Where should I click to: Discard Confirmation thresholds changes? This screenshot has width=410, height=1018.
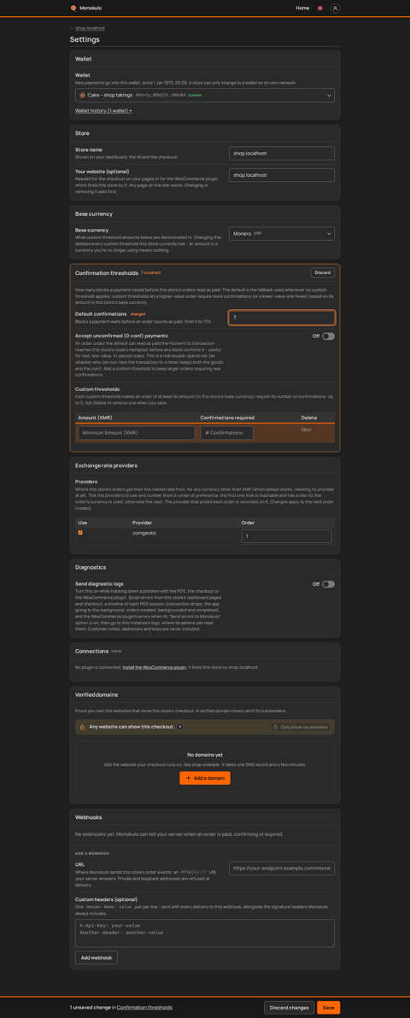click(322, 272)
